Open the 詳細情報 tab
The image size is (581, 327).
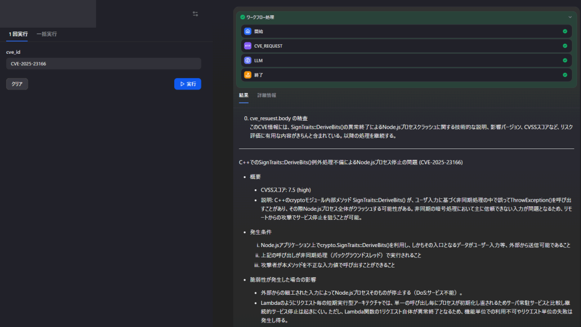[267, 95]
